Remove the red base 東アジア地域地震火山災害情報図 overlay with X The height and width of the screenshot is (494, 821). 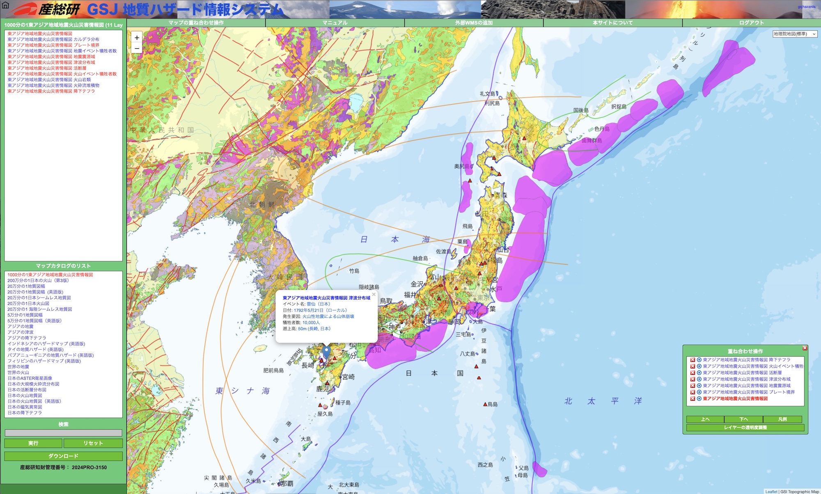tap(693, 399)
